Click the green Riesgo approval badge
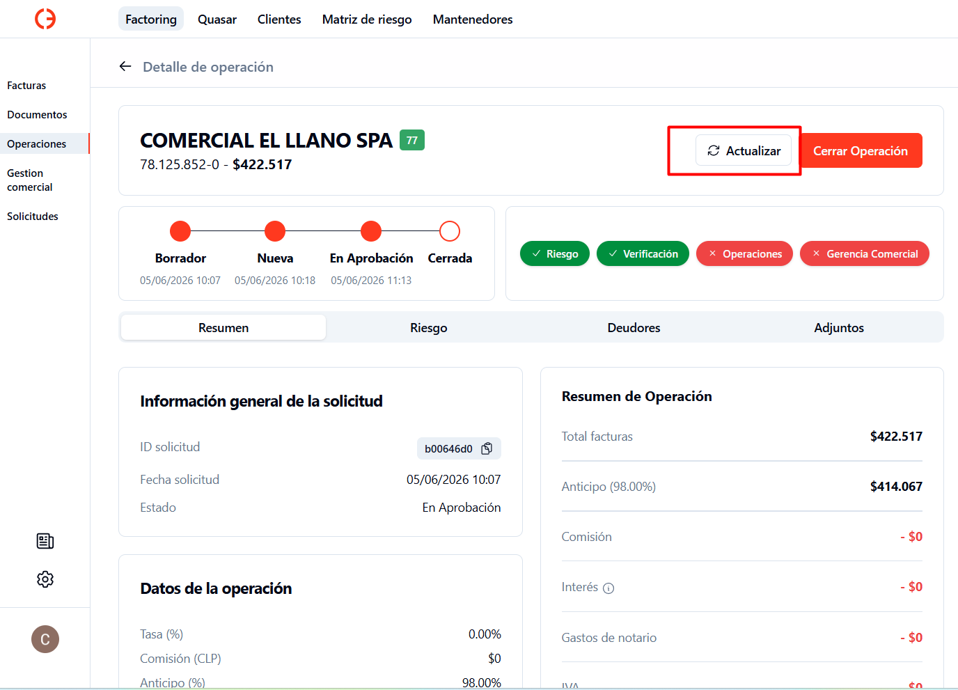958x690 pixels. 555,253
